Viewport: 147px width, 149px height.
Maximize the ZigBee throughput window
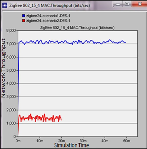click(x=127, y=4)
